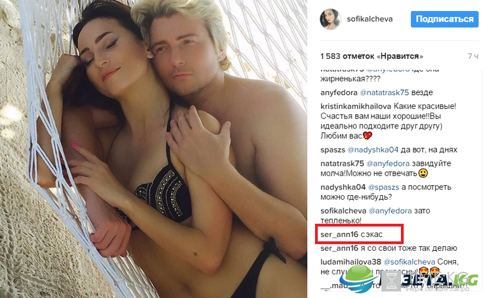Click the @natatrask75 mention in anyfedora comment
This screenshot has height=298, width=483.
385,92
